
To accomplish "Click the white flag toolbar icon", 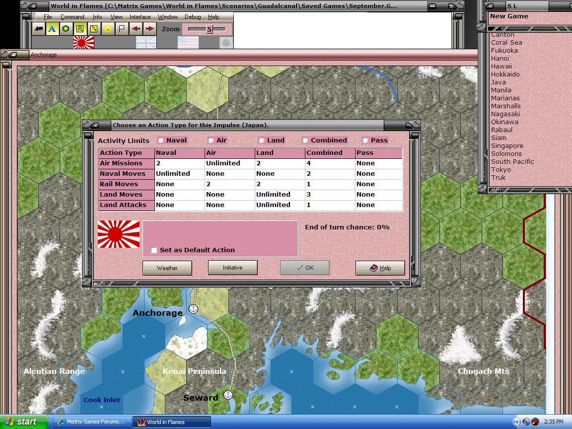I will [x=122, y=29].
